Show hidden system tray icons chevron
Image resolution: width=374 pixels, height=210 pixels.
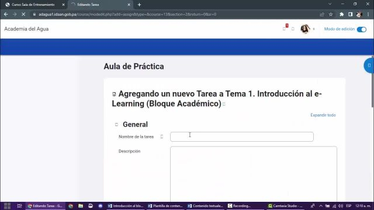pos(321,206)
